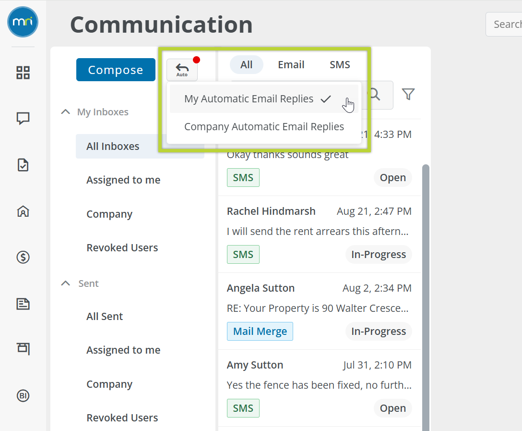Open the property house icon in sidebar
Viewport: 522px width, 431px height.
click(23, 211)
